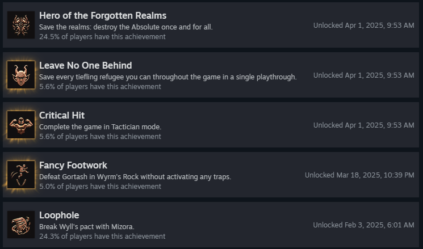
Task: Click the Unlocked Mar 18, 2025 timestamp
Action: 359,175
